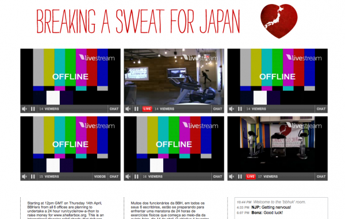Click the English paragraph starting 'Starting at 12pm GMT'

coord(66,210)
